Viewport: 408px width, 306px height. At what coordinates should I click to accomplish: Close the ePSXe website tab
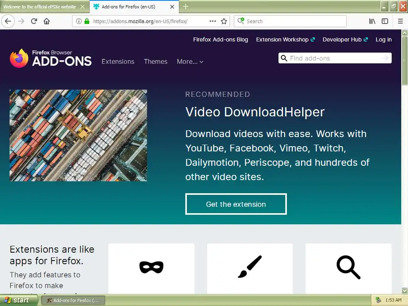pyautogui.click(x=82, y=7)
